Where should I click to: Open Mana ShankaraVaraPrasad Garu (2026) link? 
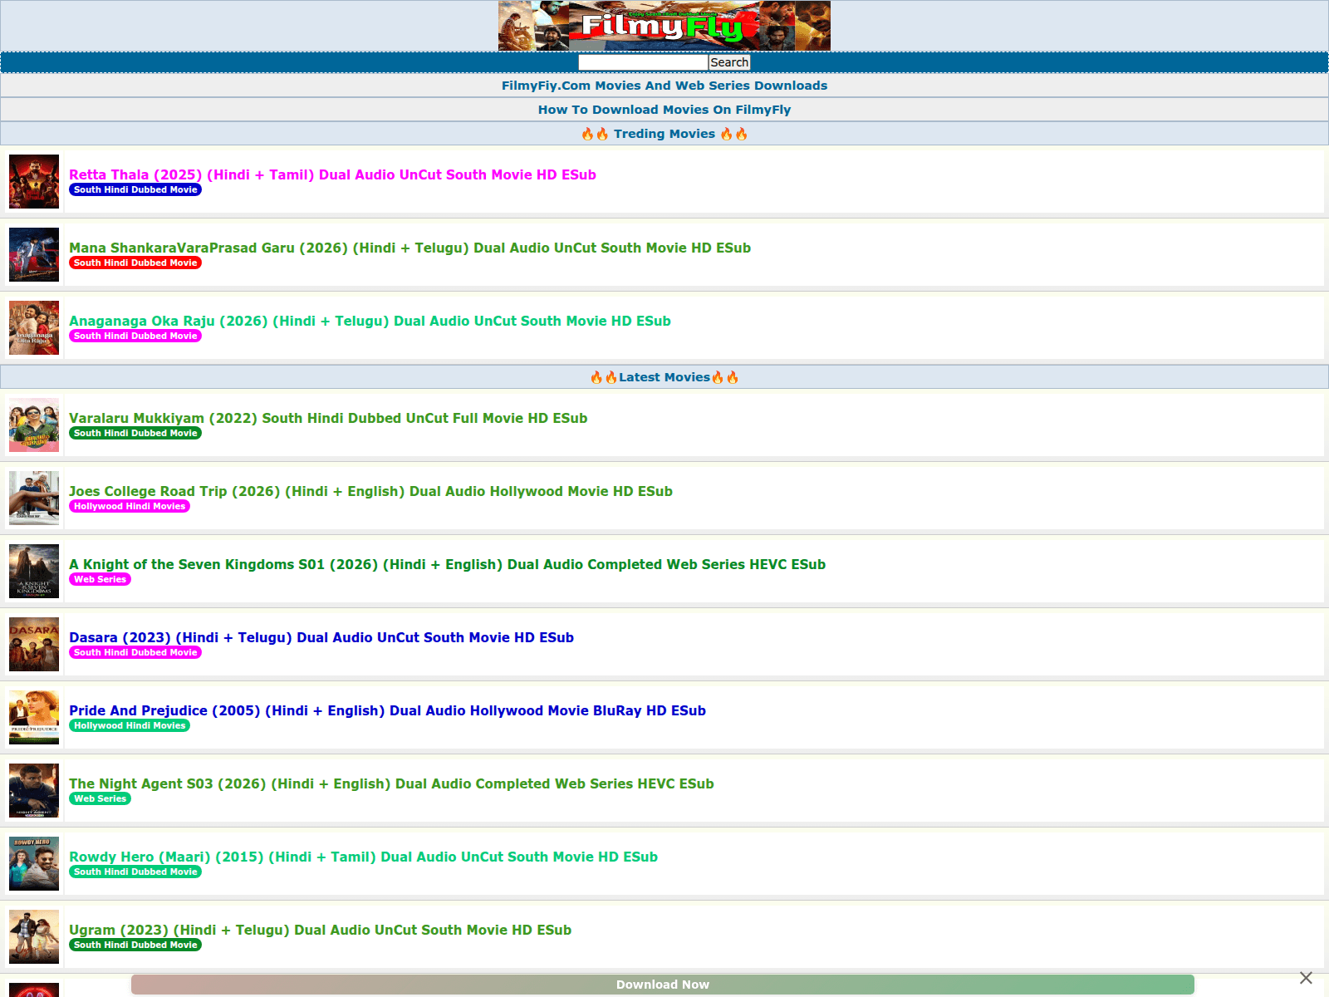410,248
